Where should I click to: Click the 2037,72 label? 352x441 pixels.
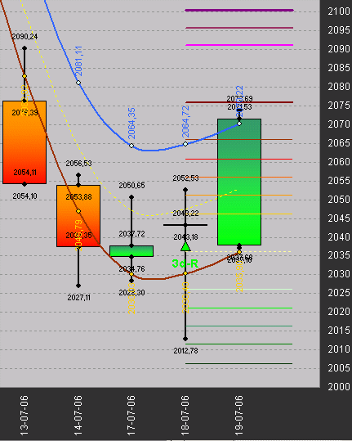(x=131, y=234)
